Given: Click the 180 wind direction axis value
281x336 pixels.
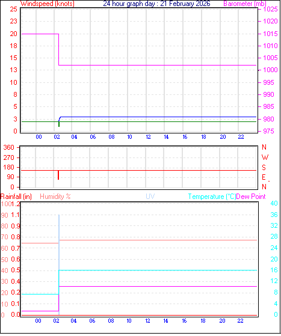Looking at the screenshot, I should 8,167.
